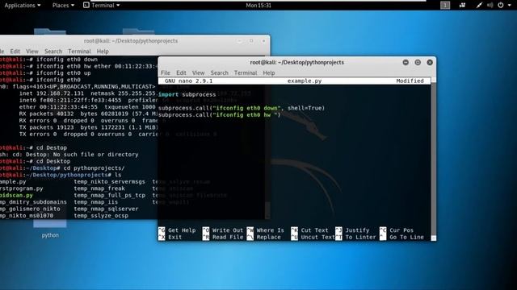
Task: Click 'temp_nmap_iis' in background terminal
Action: click(x=95, y=202)
